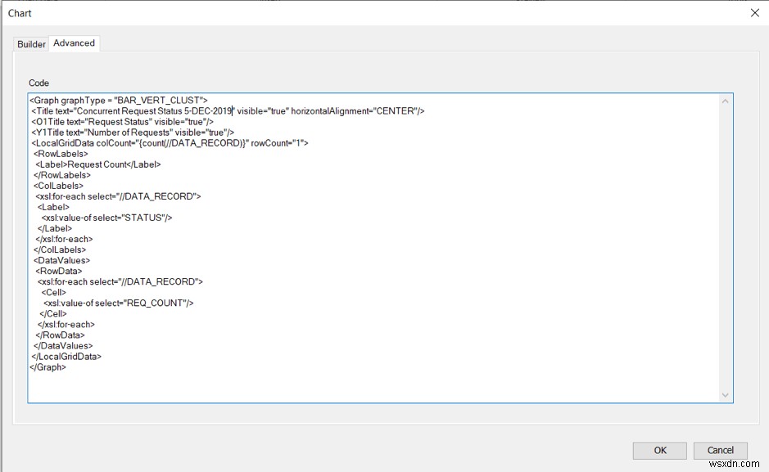This screenshot has width=769, height=472.
Task: Click the OK button
Action: click(x=659, y=450)
